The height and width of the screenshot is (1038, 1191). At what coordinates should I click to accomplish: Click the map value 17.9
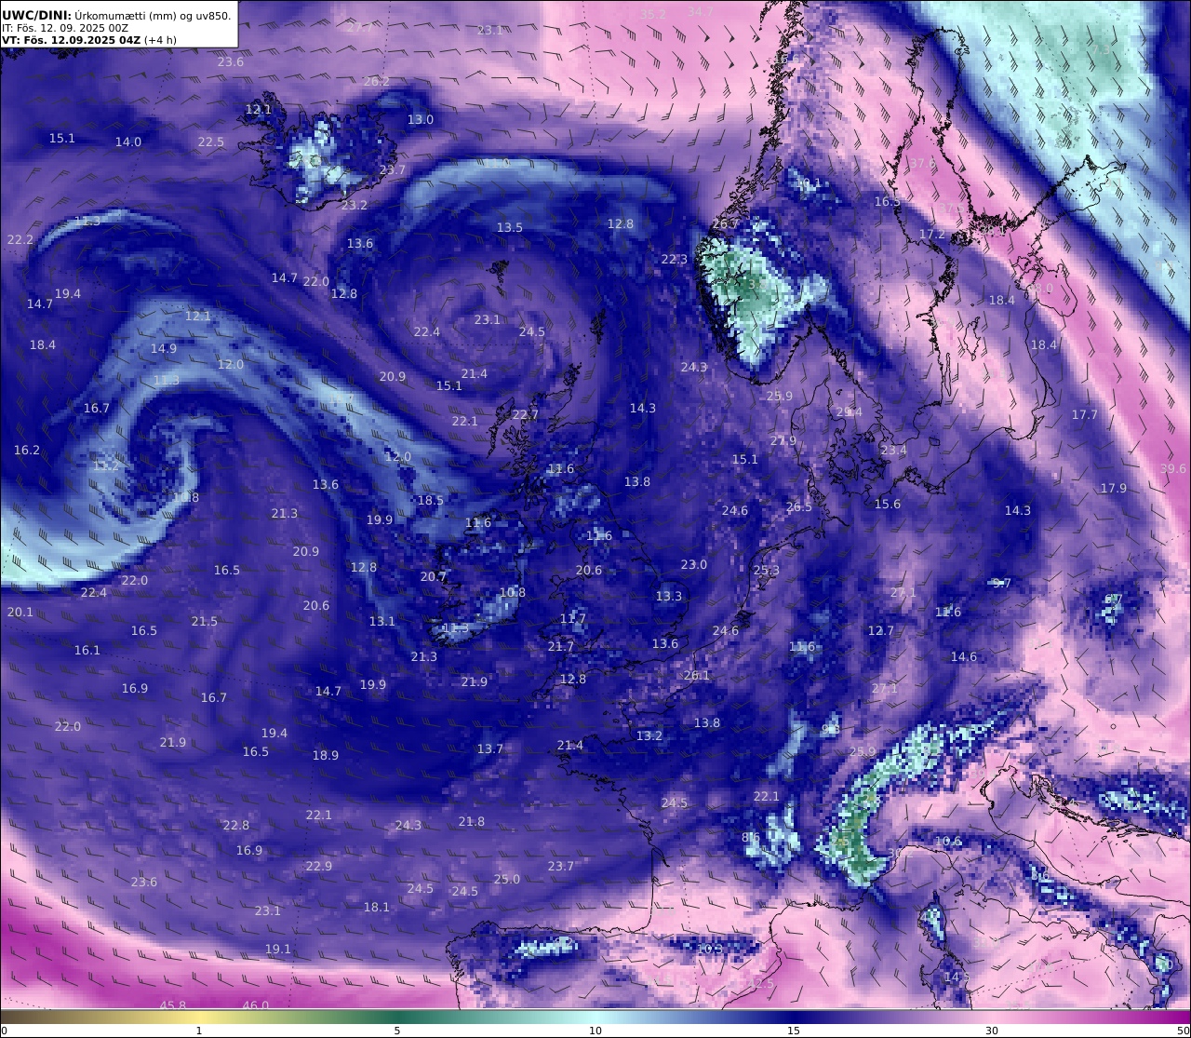coord(1114,489)
